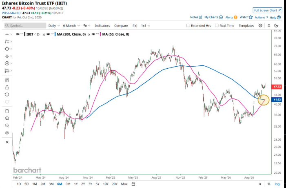Select the 1D range tab
The height and width of the screenshot is (188, 286).
pos(19,184)
